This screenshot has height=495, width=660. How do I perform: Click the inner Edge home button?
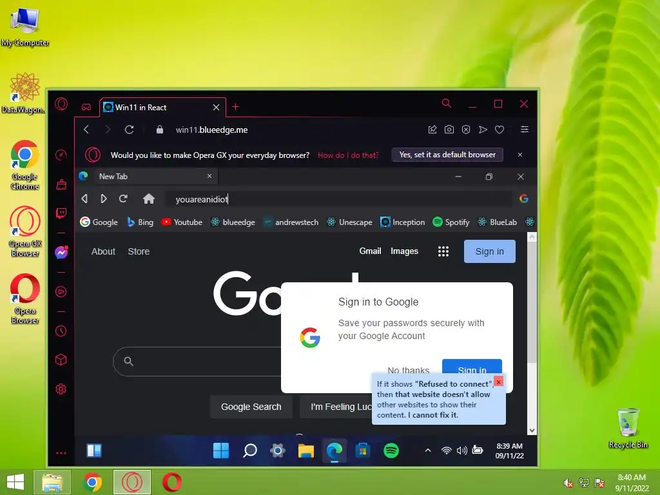(x=149, y=199)
